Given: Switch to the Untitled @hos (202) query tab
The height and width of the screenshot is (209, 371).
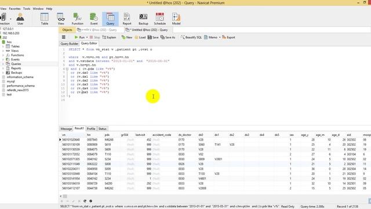Looking at the screenshot, I should tap(148, 30).
